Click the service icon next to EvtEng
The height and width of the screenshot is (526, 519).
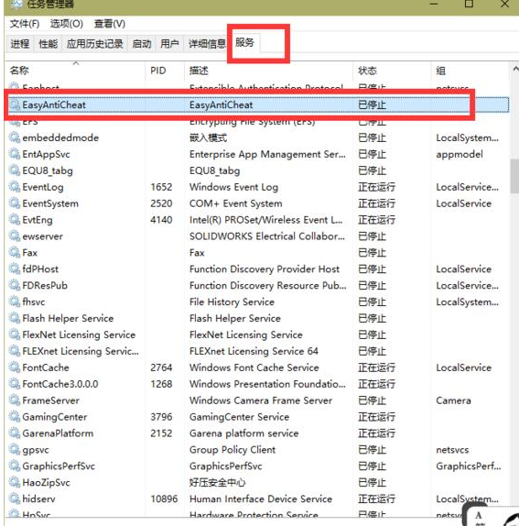point(15,220)
